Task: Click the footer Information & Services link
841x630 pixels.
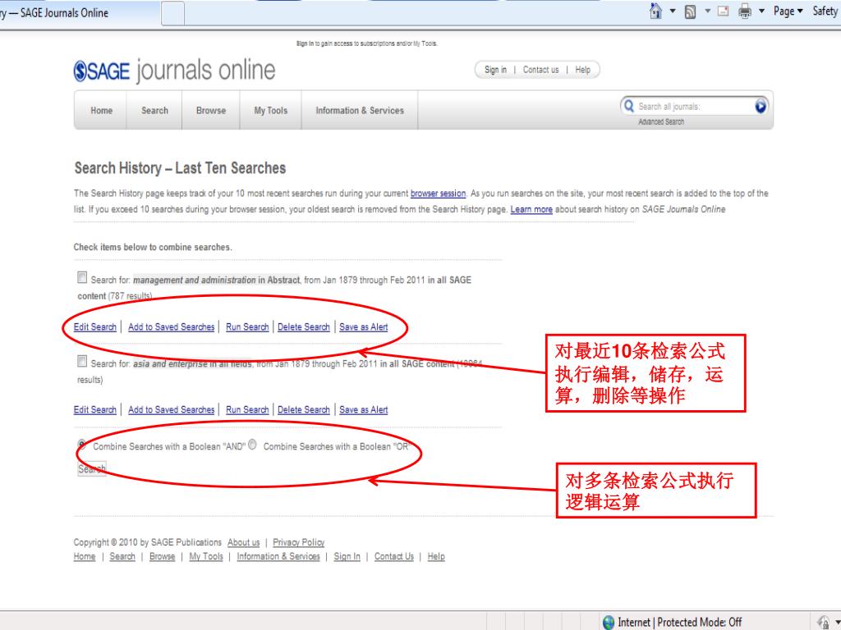Action: coord(278,557)
